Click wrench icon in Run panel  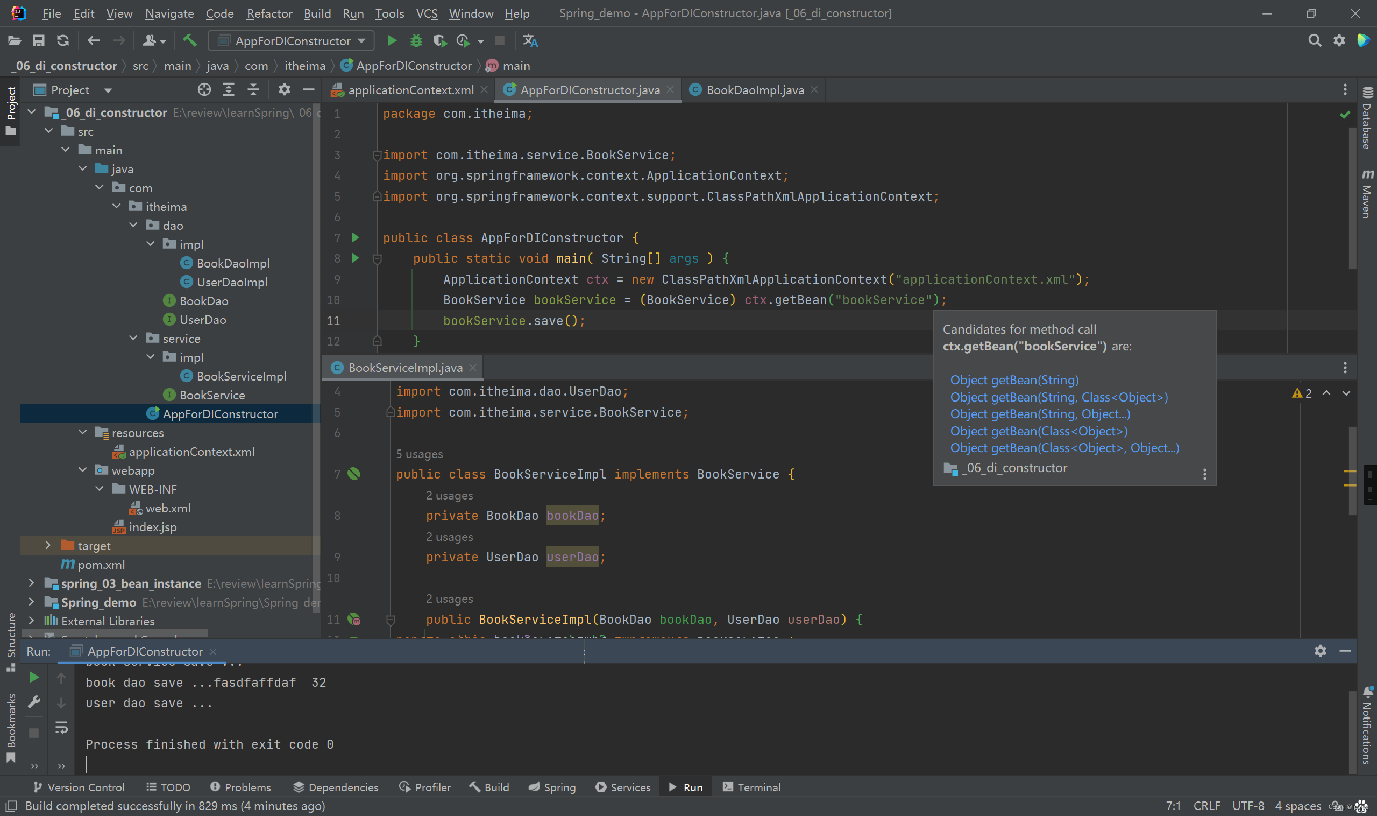(x=34, y=702)
